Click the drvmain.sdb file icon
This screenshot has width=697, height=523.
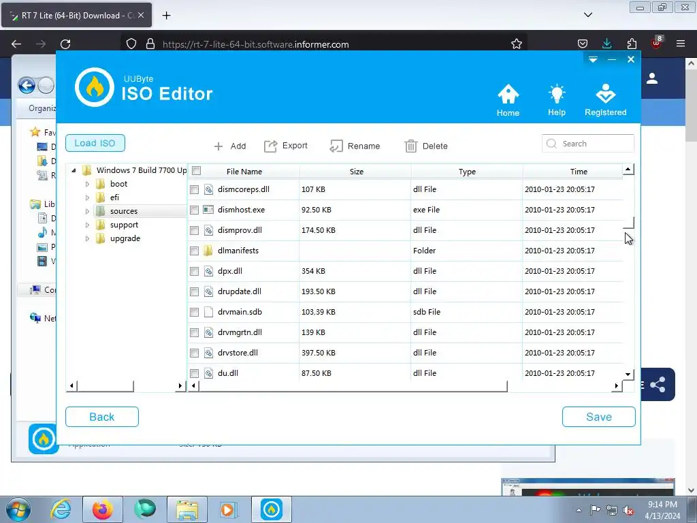208,312
